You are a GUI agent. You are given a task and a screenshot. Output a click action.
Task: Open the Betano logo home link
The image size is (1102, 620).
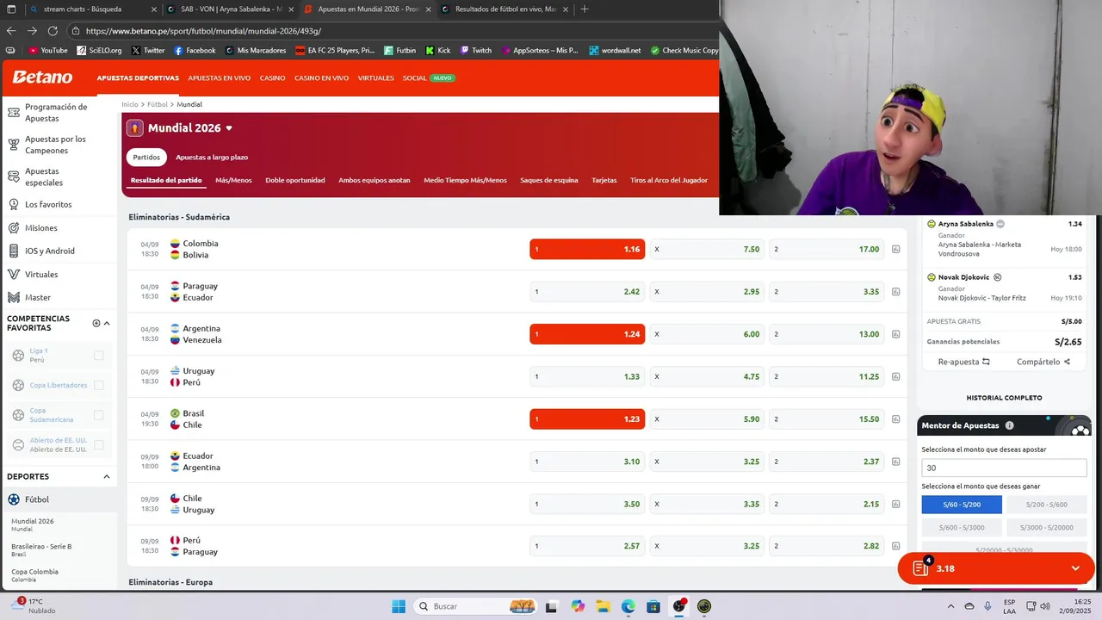[42, 77]
